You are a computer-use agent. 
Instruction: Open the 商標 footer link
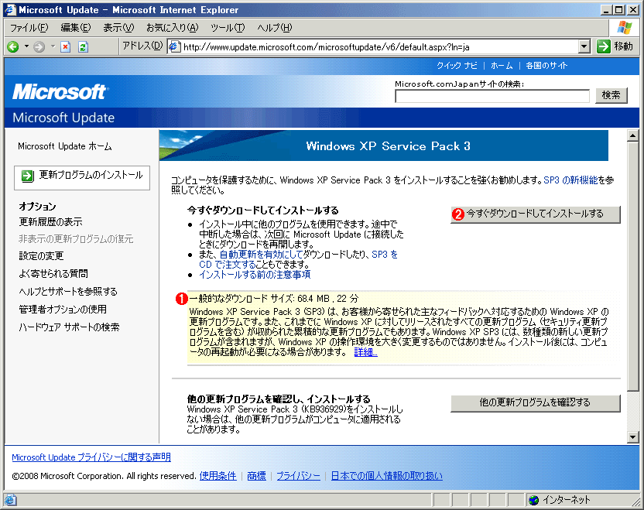tap(257, 476)
